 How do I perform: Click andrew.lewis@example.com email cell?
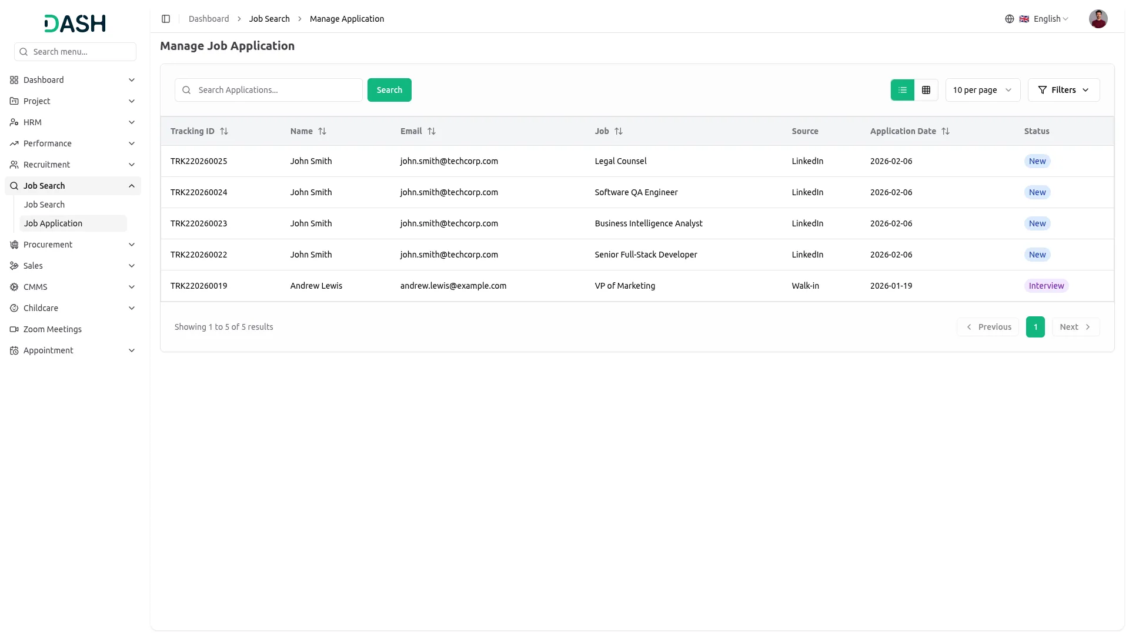coord(453,286)
